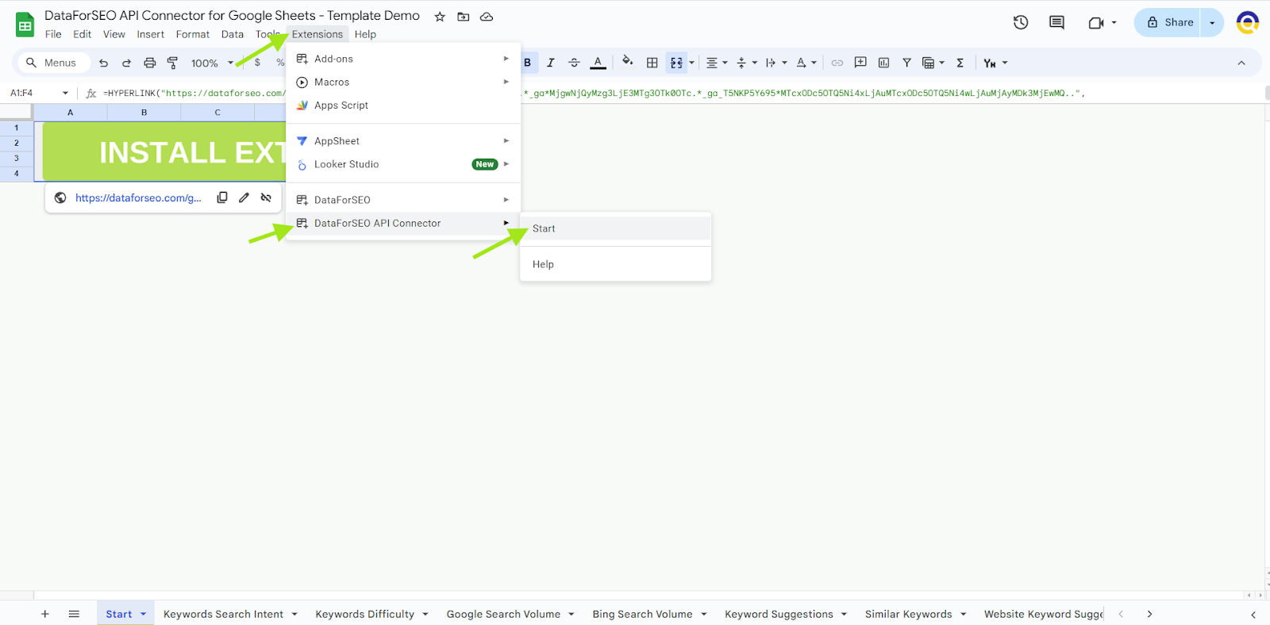This screenshot has height=625, width=1270.
Task: Choose text color tool
Action: 598,63
